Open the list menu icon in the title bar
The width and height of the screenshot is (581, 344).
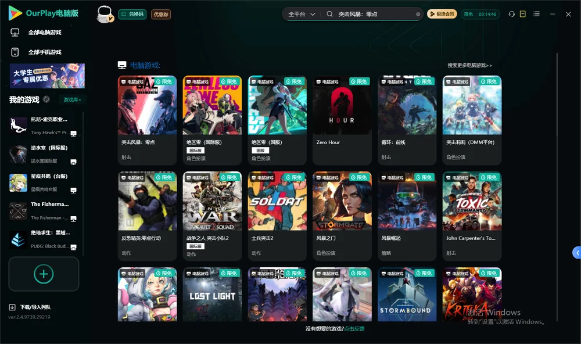536,14
